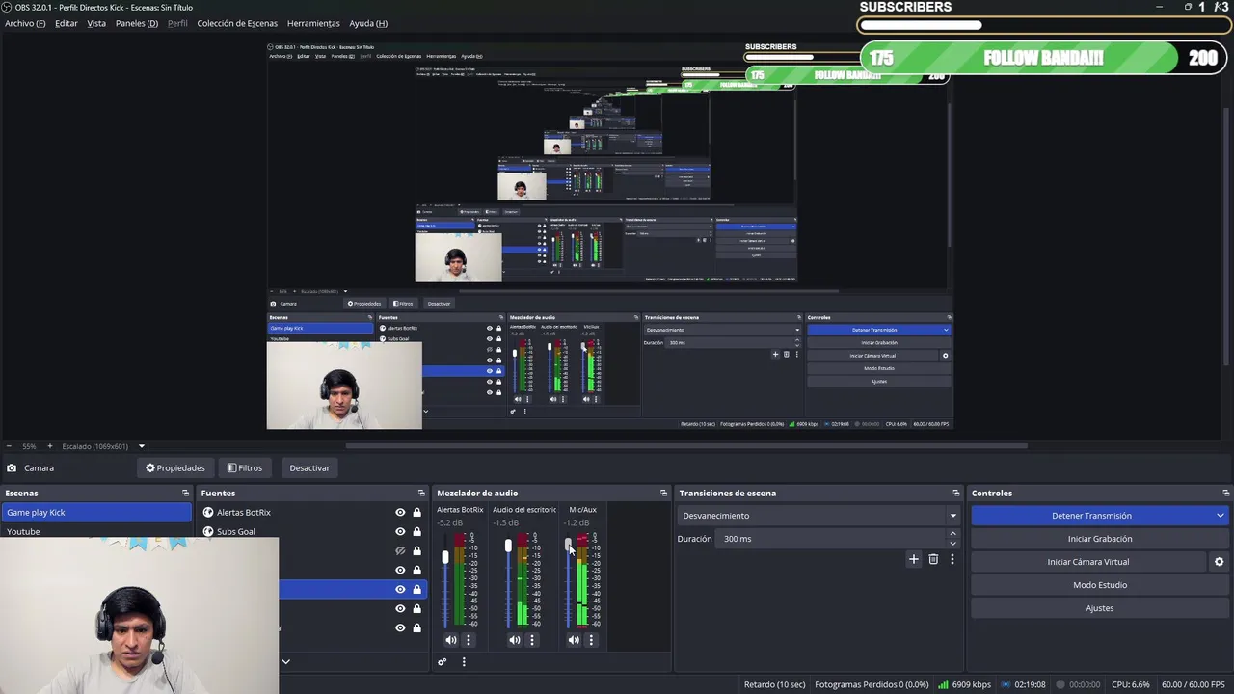
Task: Click the 6909 kbps bitrate status
Action: pyautogui.click(x=965, y=684)
